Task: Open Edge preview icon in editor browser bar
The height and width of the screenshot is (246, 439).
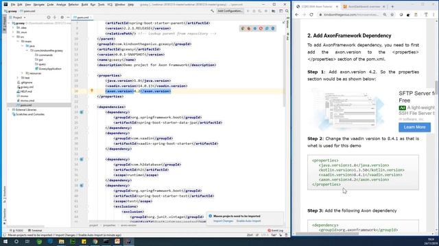Action: click(x=273, y=29)
